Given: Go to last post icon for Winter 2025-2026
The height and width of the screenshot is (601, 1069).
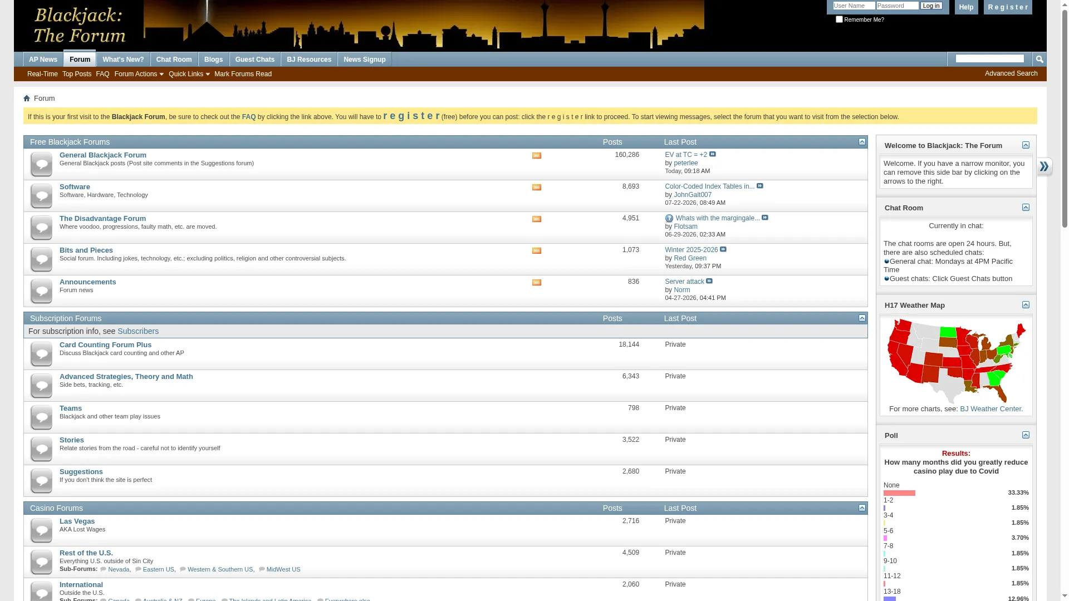Looking at the screenshot, I should pyautogui.click(x=723, y=249).
